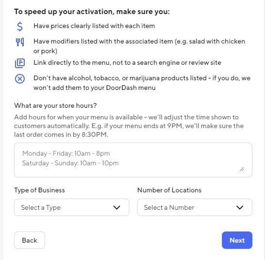
Task: Click the store hours textarea resize handle
Action: pos(242,169)
